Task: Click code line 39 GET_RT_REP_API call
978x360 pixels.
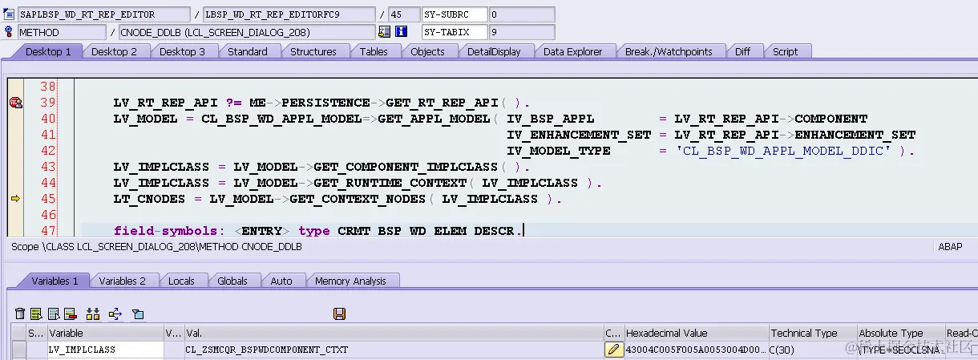Action: (321, 103)
